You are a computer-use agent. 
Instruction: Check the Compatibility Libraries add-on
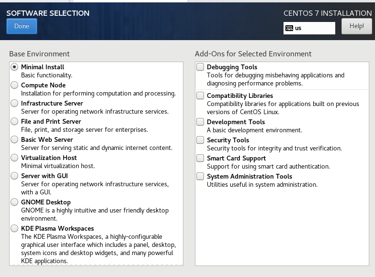[x=200, y=96]
